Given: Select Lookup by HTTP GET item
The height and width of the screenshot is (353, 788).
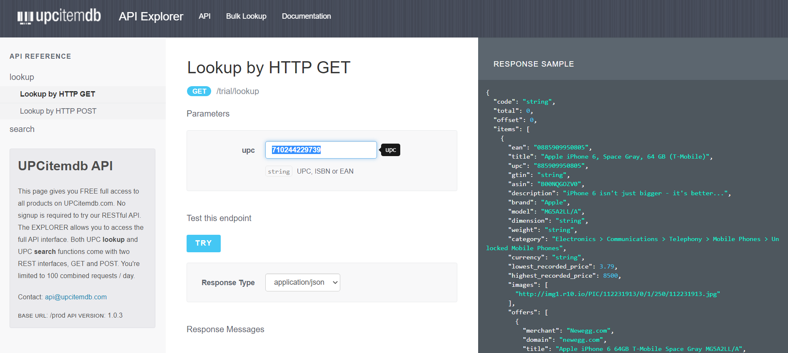Looking at the screenshot, I should (57, 94).
